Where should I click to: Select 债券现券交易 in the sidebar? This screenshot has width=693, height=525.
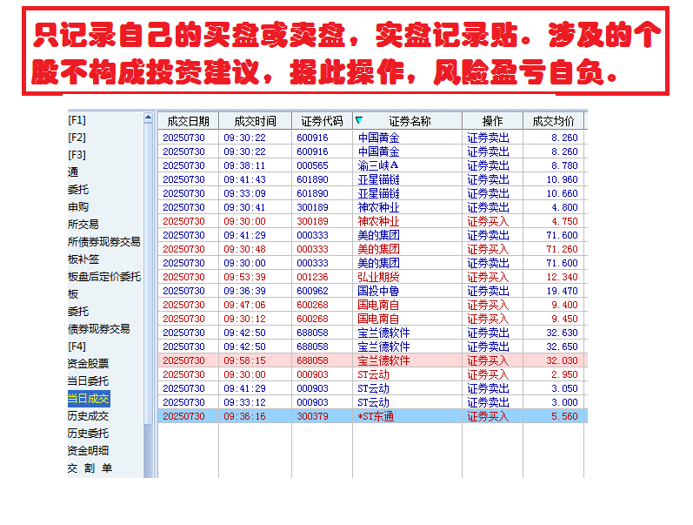pos(98,329)
